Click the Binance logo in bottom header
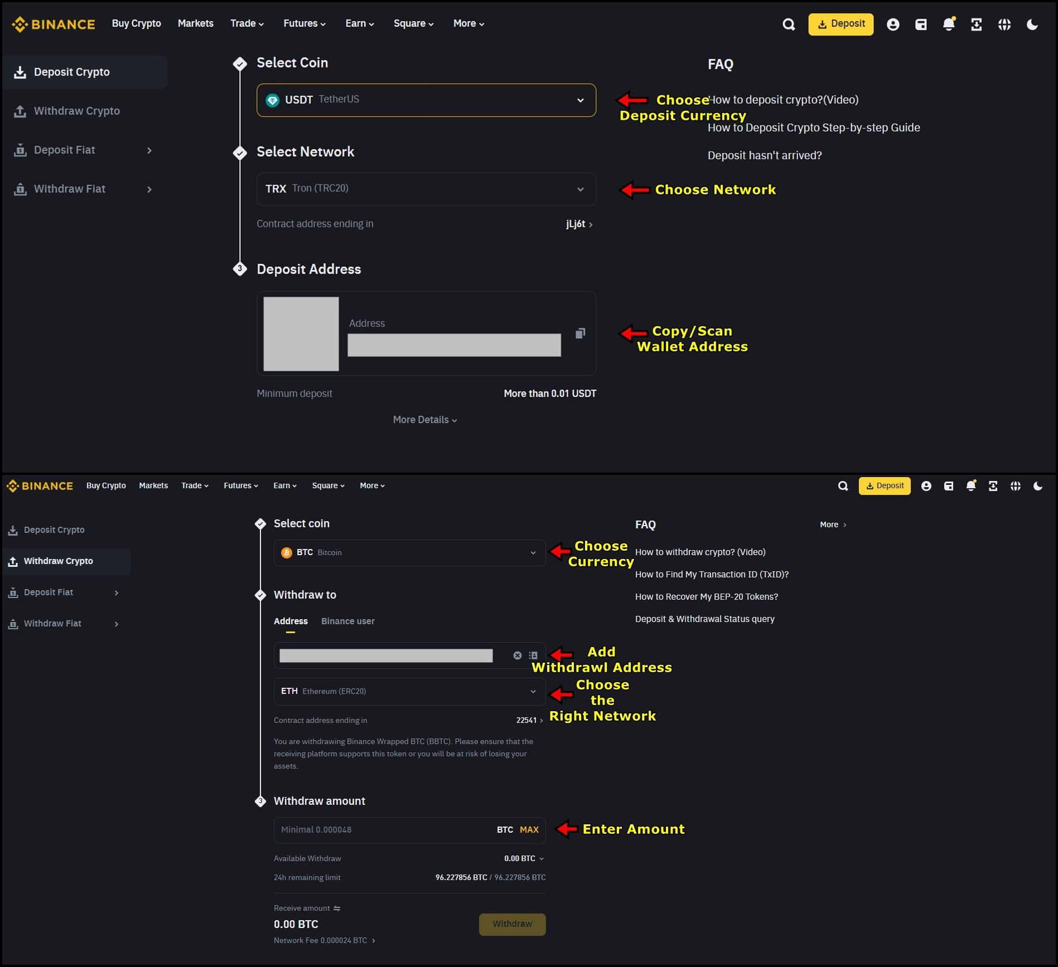This screenshot has height=967, width=1058. pos(40,486)
